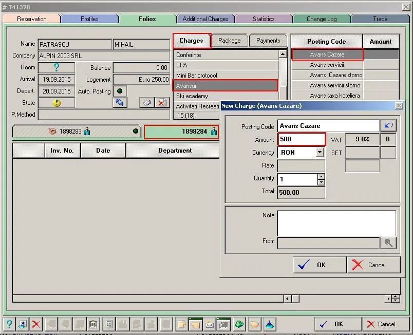Viewport: 413px width, 335px height.
Task: Select the Payments sub-tab
Action: point(268,41)
